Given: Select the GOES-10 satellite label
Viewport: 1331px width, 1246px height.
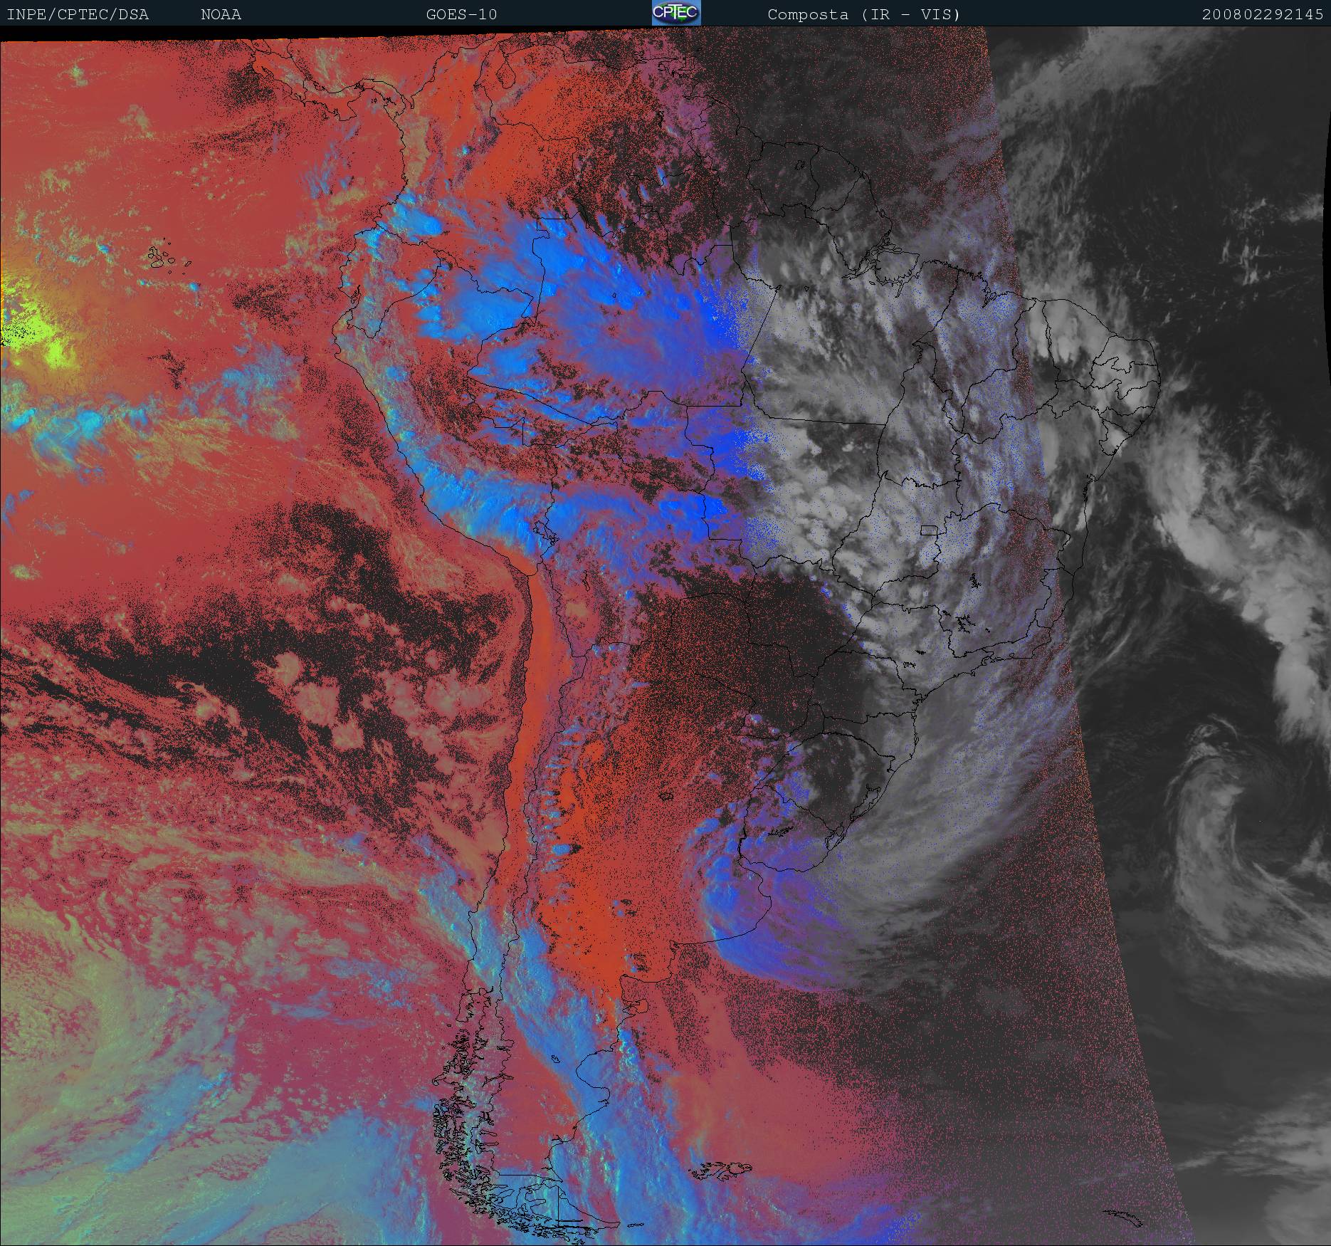Looking at the screenshot, I should click(x=461, y=14).
